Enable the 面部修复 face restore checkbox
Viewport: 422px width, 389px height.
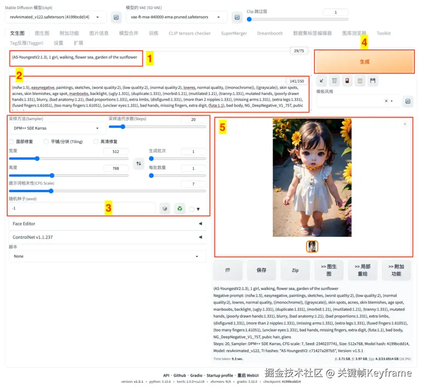(11, 142)
